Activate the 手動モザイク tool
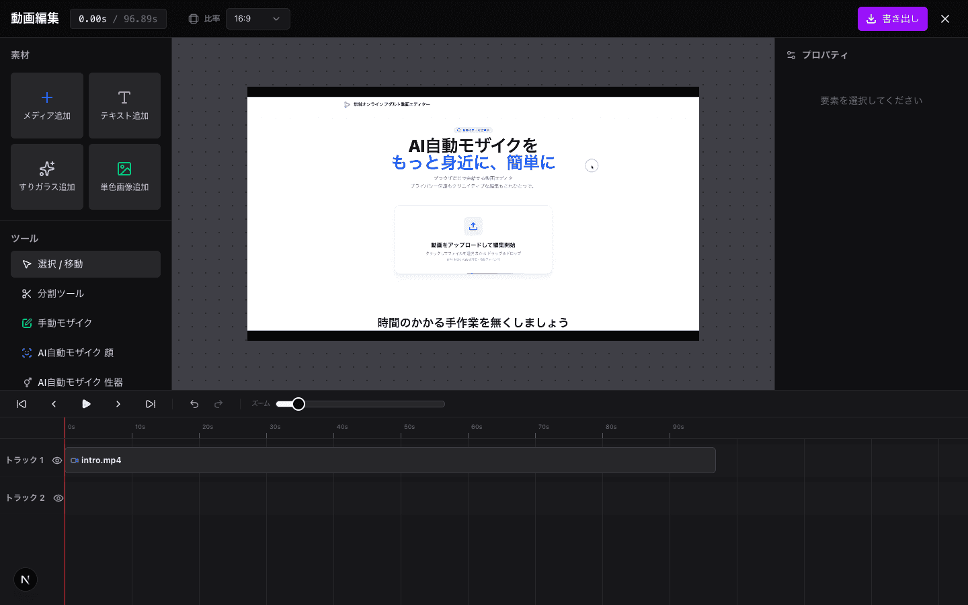The image size is (968, 605). 85,323
